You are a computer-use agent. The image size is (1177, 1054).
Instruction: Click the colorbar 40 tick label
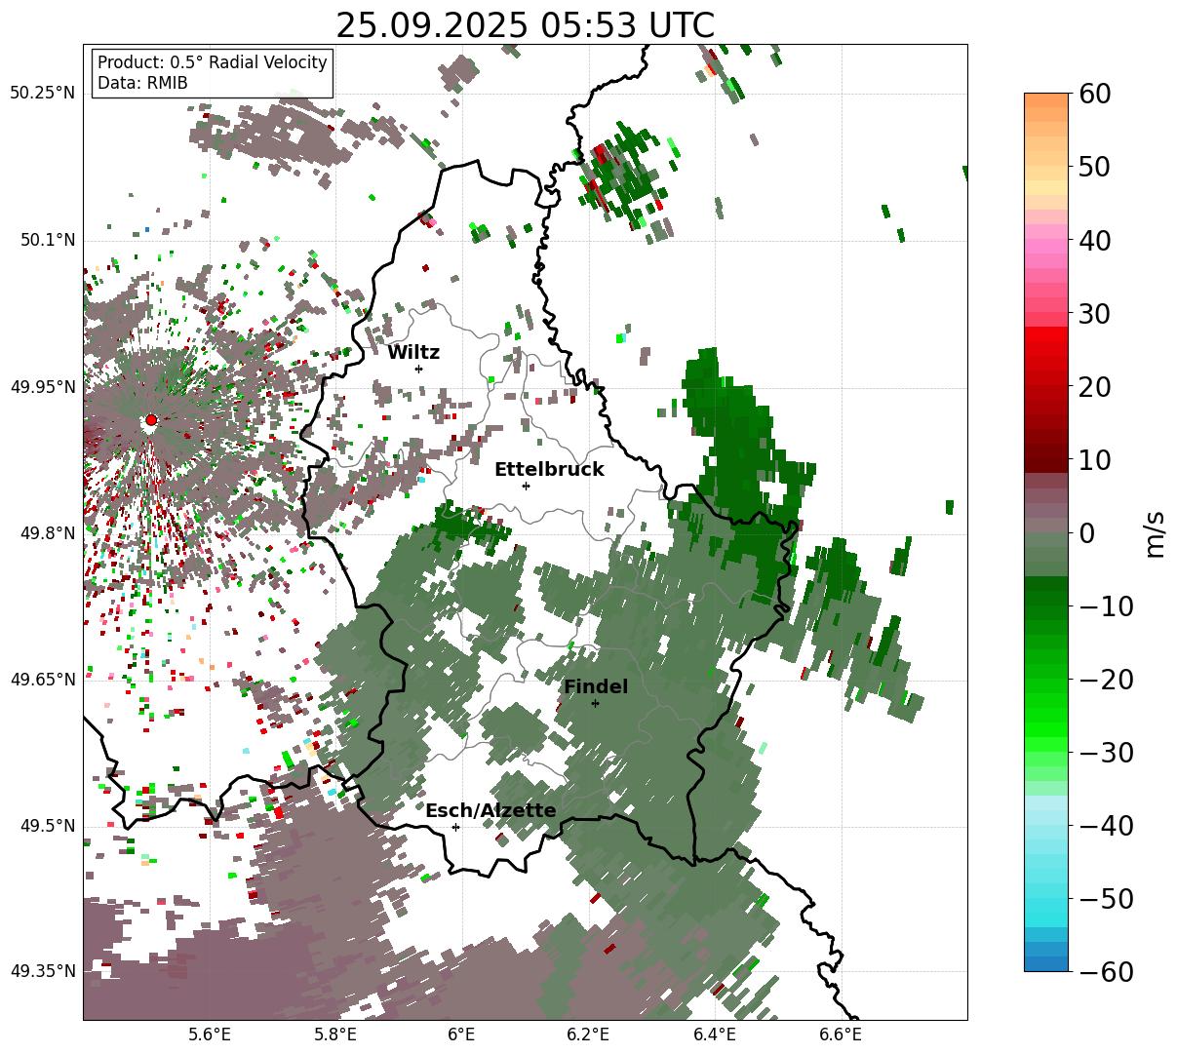[x=1094, y=240]
